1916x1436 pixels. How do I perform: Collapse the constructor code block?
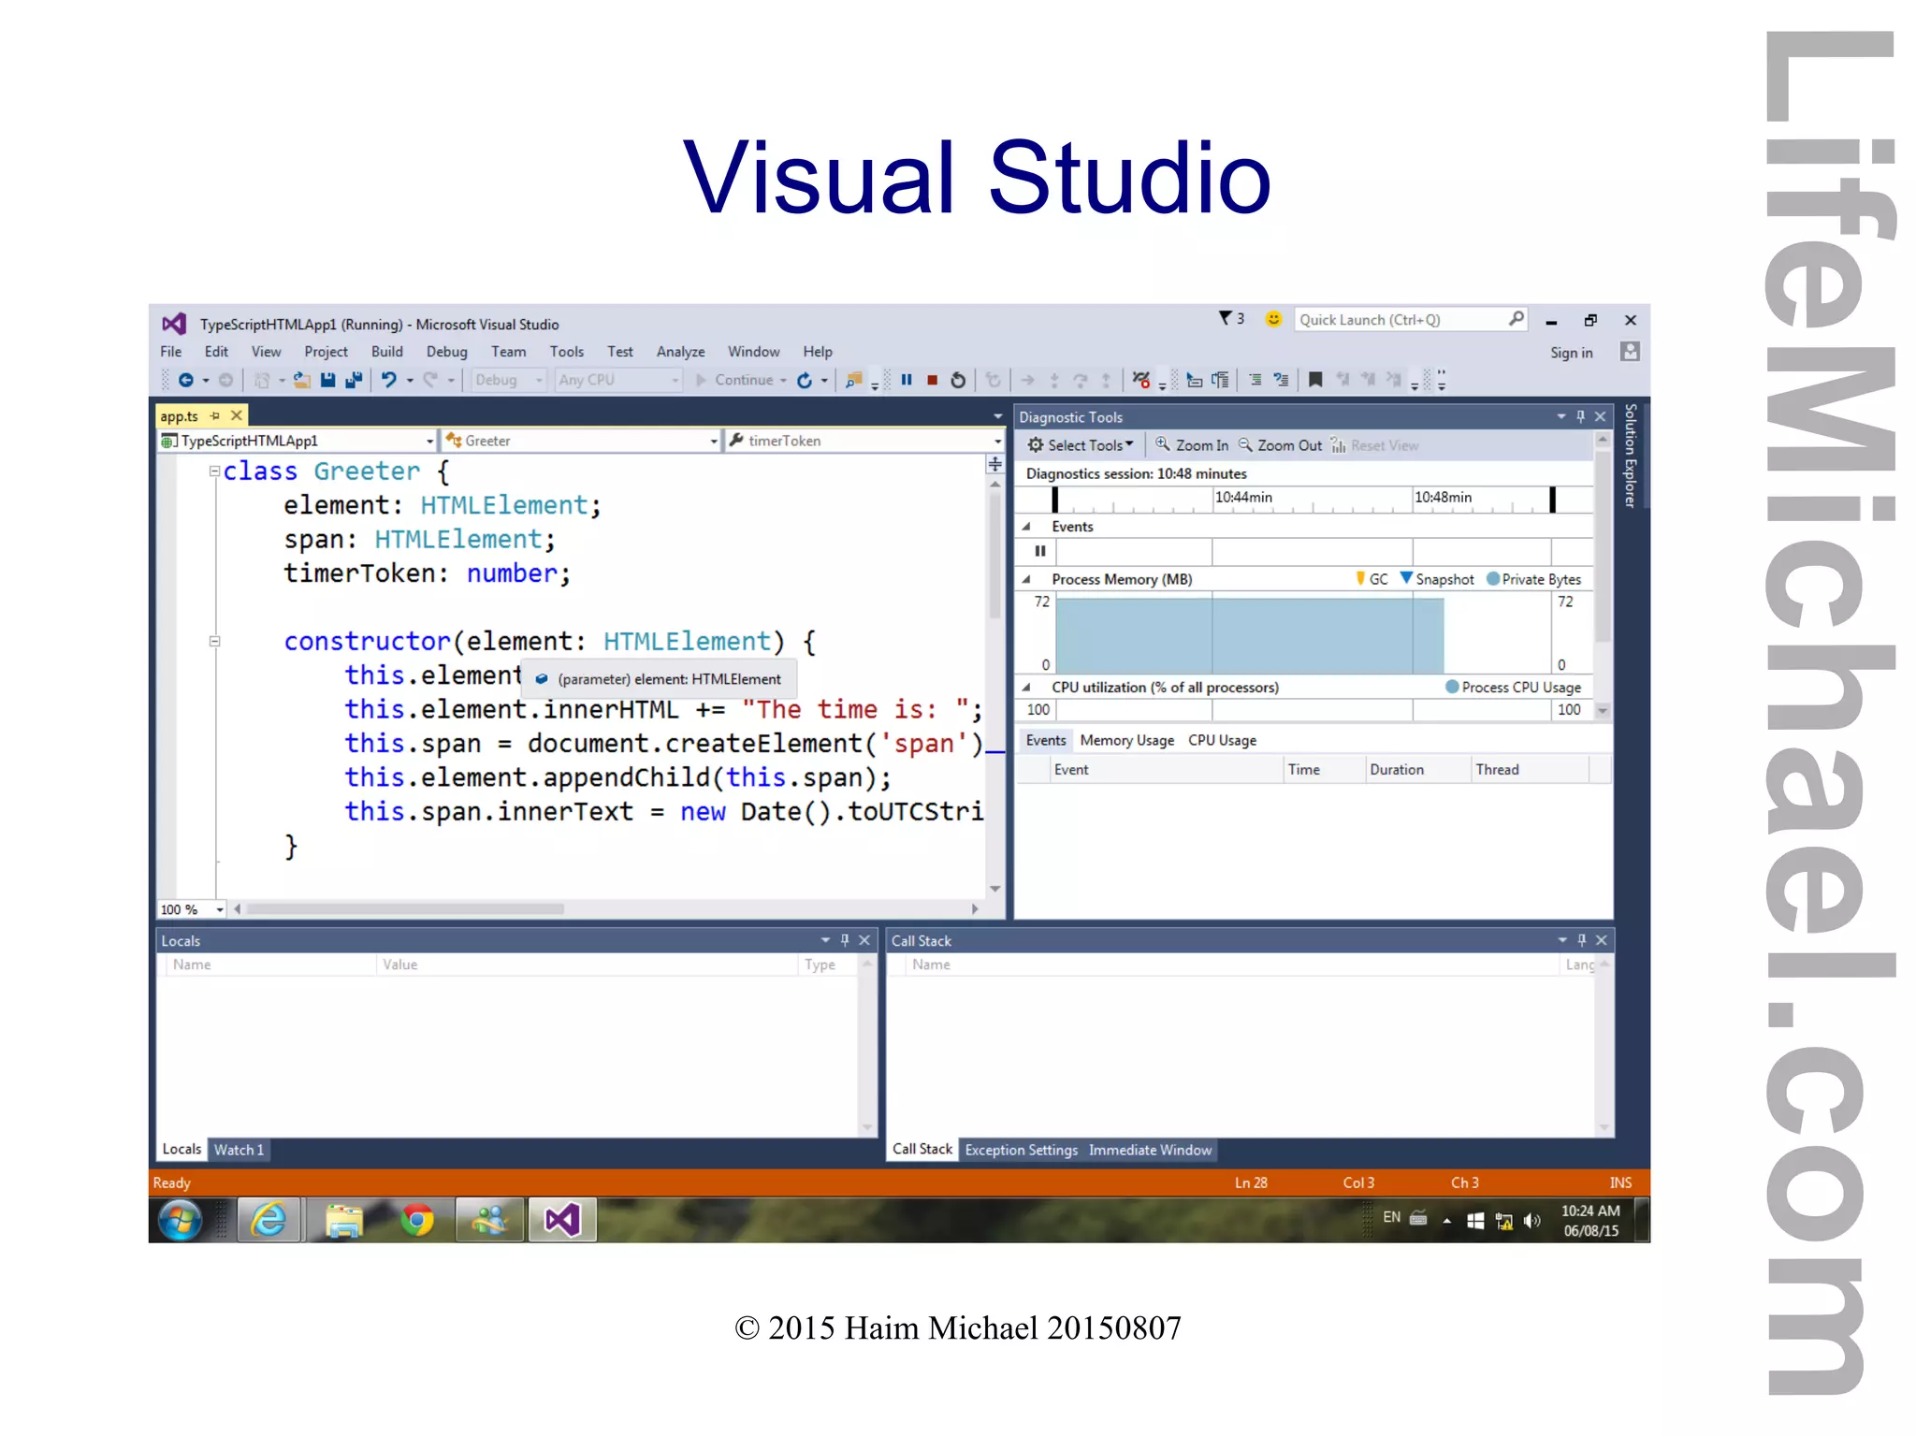215,642
